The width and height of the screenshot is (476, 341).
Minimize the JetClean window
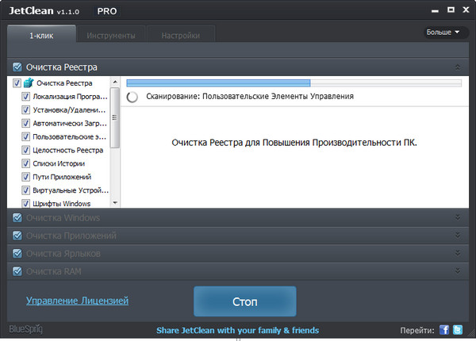click(x=435, y=11)
